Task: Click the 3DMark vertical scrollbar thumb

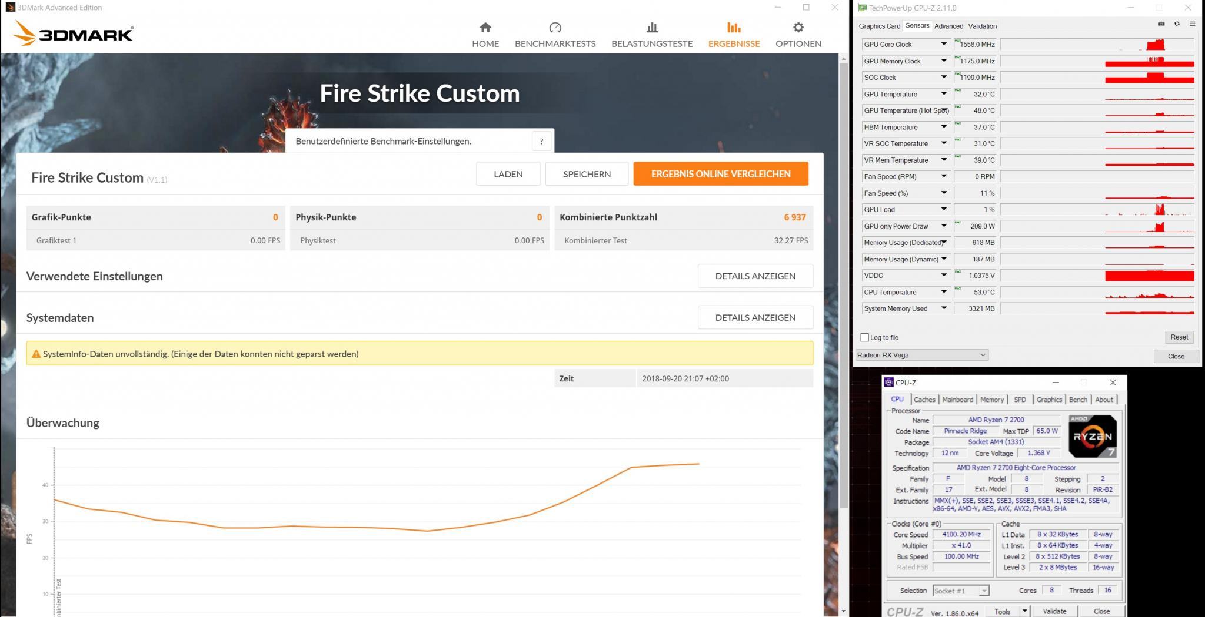Action: click(843, 285)
